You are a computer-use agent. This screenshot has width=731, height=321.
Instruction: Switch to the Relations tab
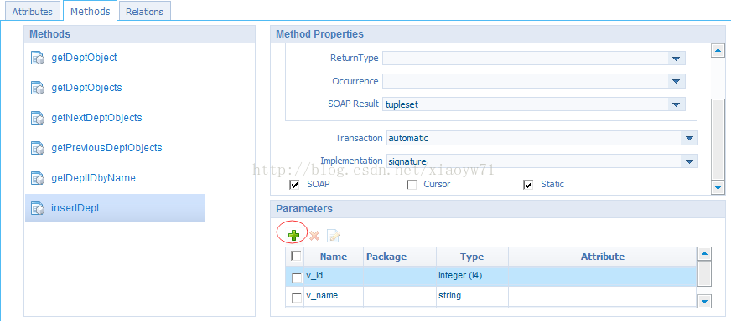coord(144,12)
